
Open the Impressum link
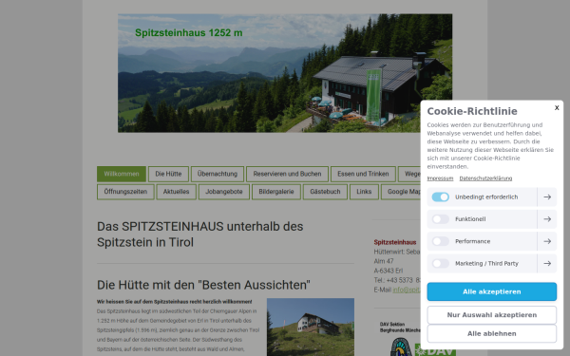[440, 178]
